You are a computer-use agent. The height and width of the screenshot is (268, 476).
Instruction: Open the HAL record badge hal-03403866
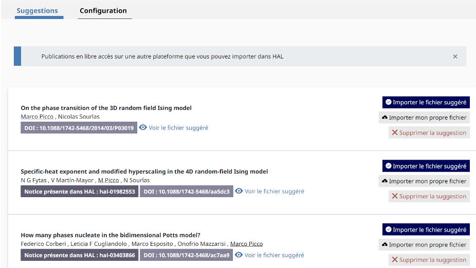80,255
